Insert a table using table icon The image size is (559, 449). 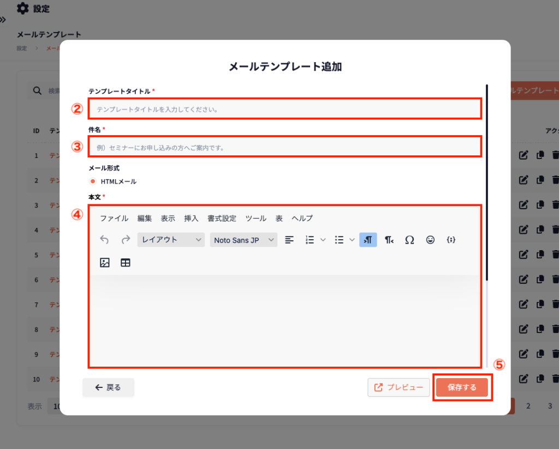click(126, 263)
